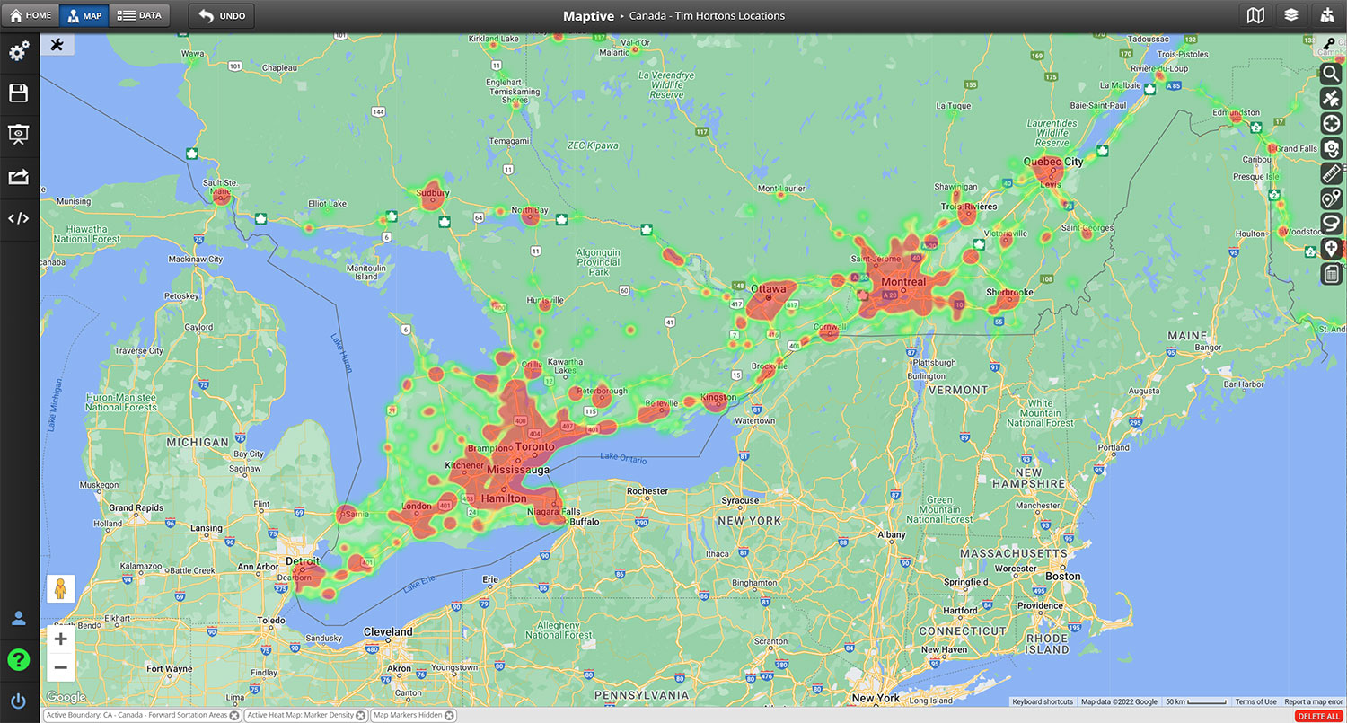Click the DELETE ALL button

(1319, 716)
